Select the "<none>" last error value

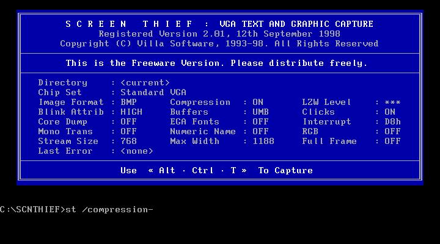pyautogui.click(x=137, y=151)
